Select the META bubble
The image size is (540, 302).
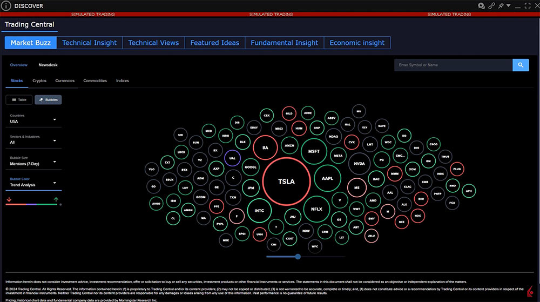coord(338,156)
